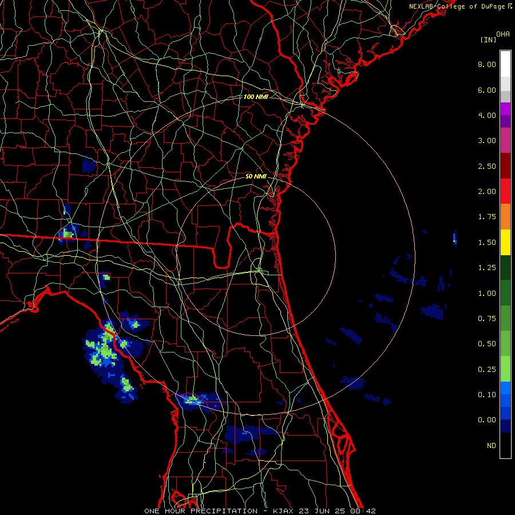Click the black ND swatch at legend bottom

[505, 445]
